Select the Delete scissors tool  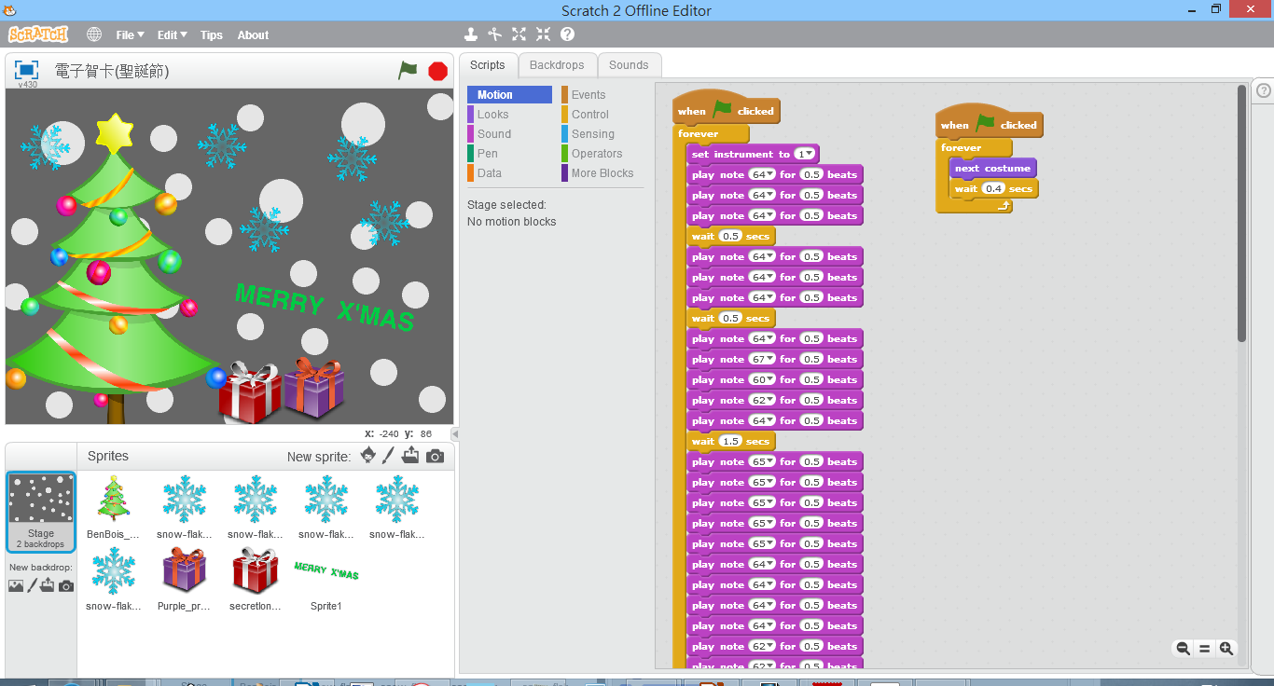pyautogui.click(x=495, y=34)
